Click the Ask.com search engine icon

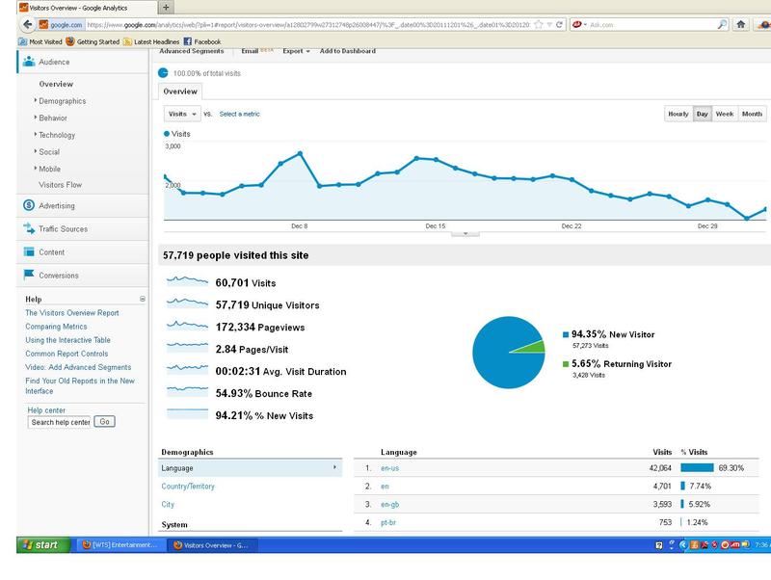(577, 24)
